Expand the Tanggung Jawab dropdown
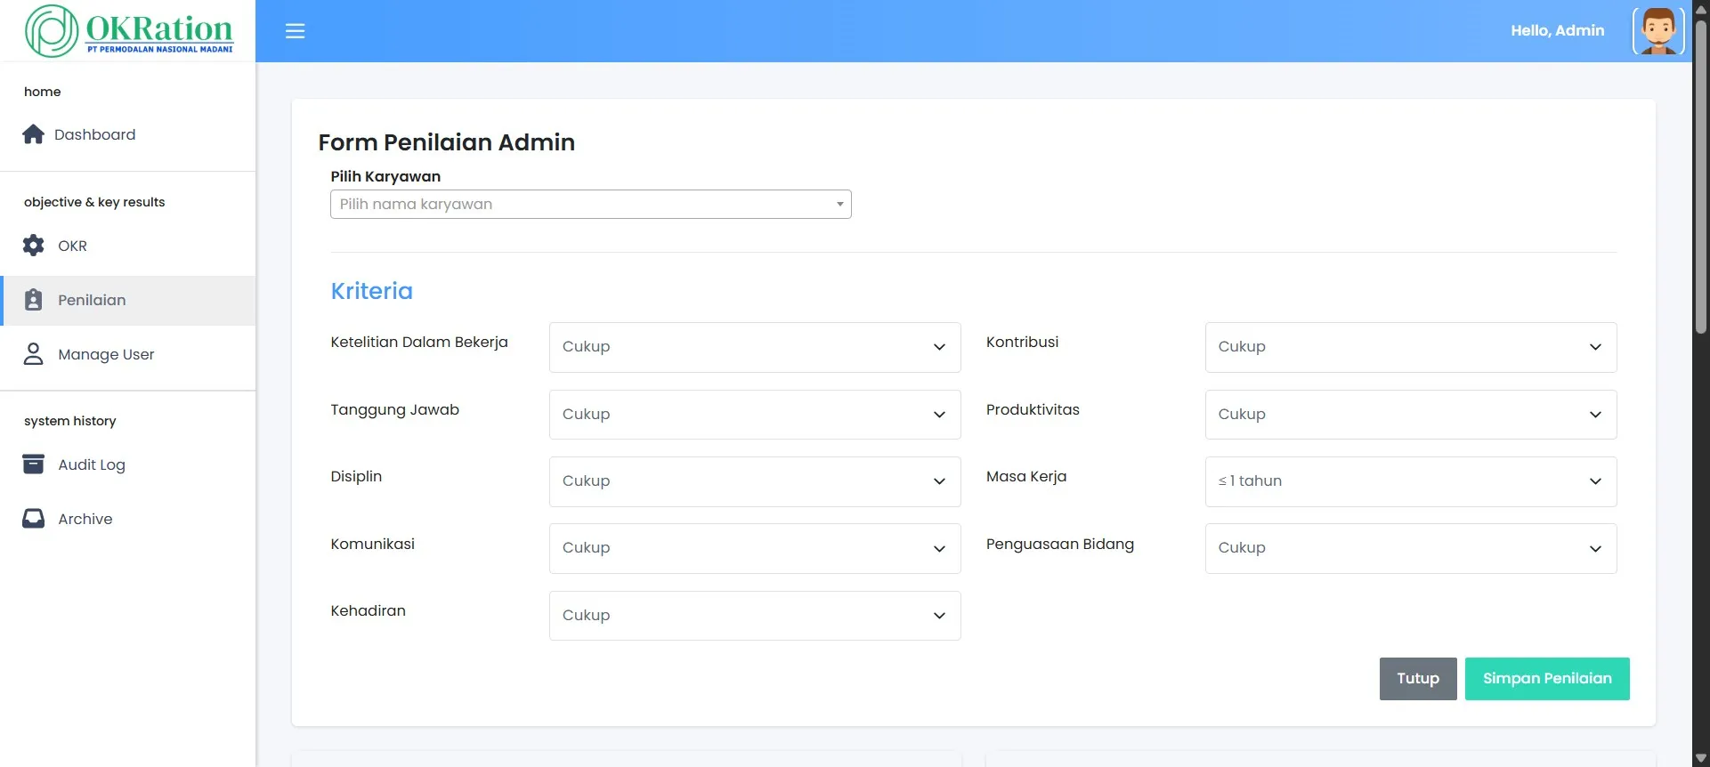Image resolution: width=1710 pixels, height=767 pixels. [x=755, y=415]
